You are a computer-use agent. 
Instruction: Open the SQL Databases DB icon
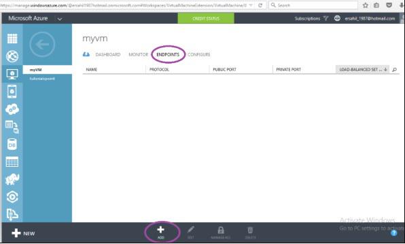[x=12, y=144]
